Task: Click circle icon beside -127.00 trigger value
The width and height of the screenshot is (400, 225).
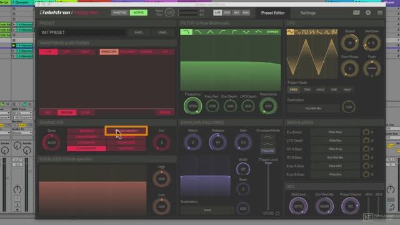Action: coord(277,213)
